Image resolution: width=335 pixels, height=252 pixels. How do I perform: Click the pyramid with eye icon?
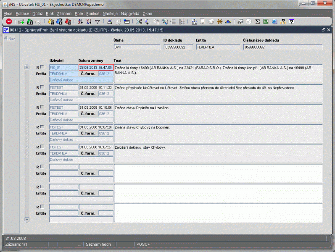coord(228,21)
